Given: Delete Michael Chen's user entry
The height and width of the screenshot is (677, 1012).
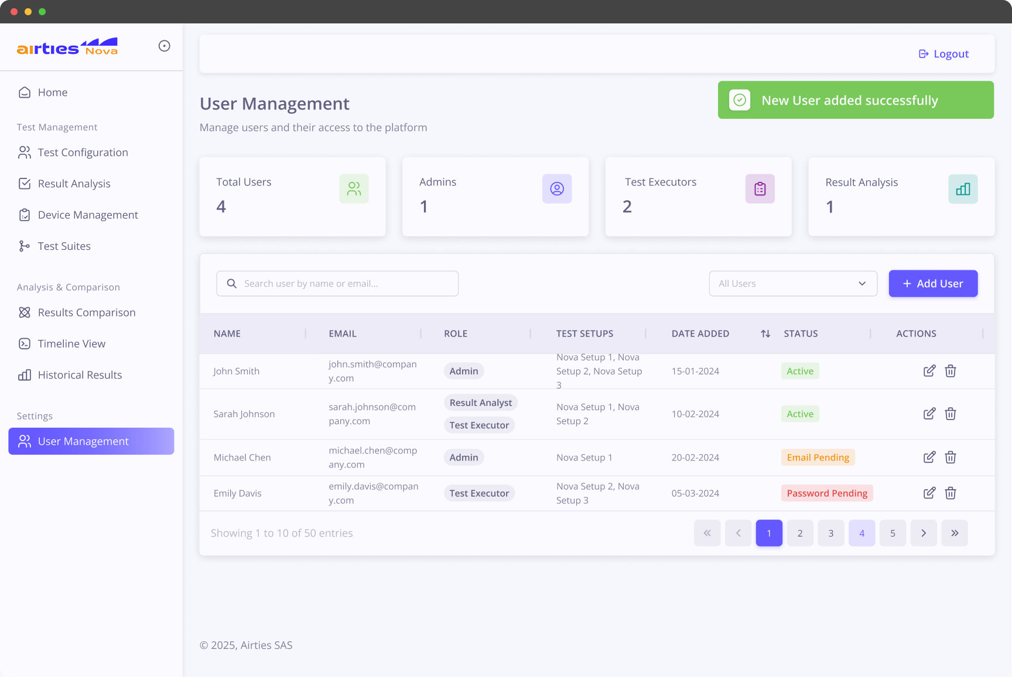Looking at the screenshot, I should (951, 457).
